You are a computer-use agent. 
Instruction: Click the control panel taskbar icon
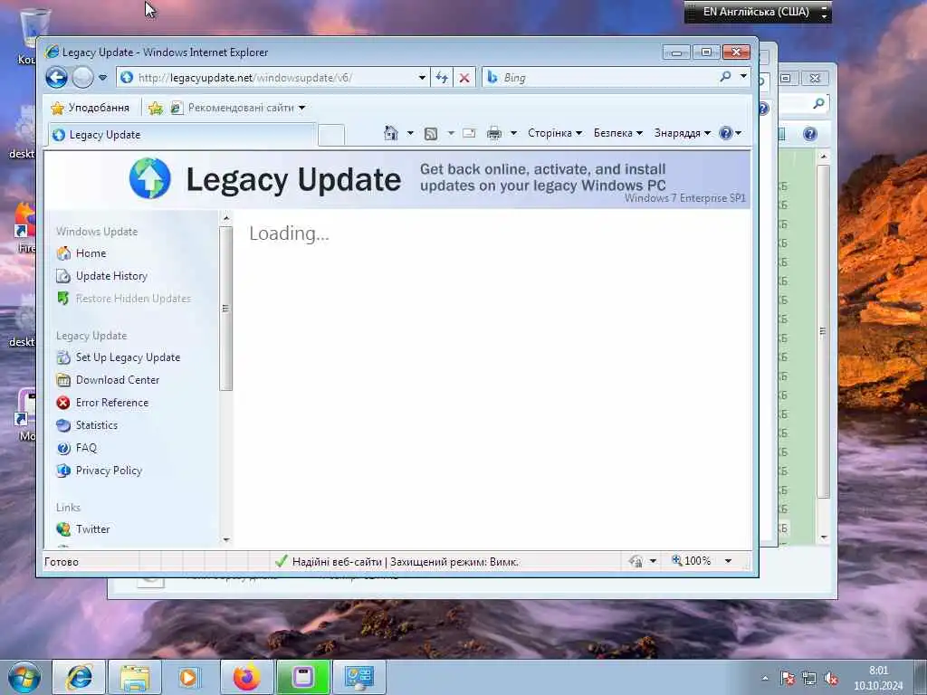(358, 677)
